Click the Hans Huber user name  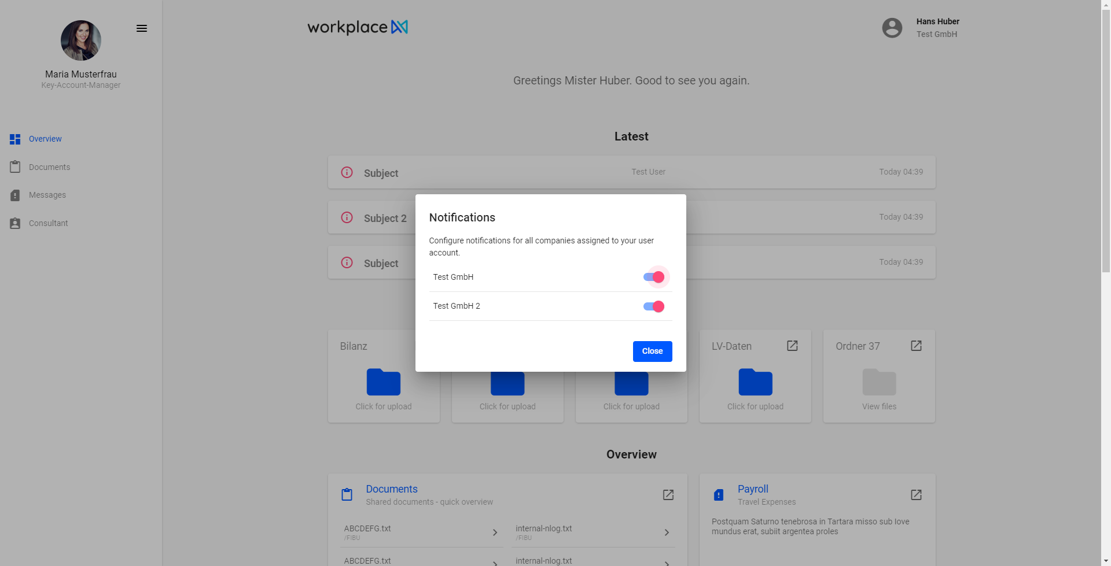click(x=937, y=21)
